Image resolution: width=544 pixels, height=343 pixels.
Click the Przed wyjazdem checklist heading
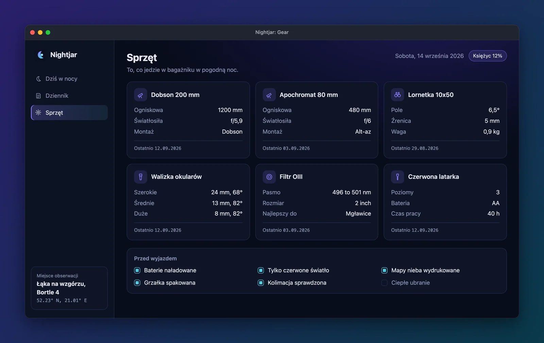point(155,258)
